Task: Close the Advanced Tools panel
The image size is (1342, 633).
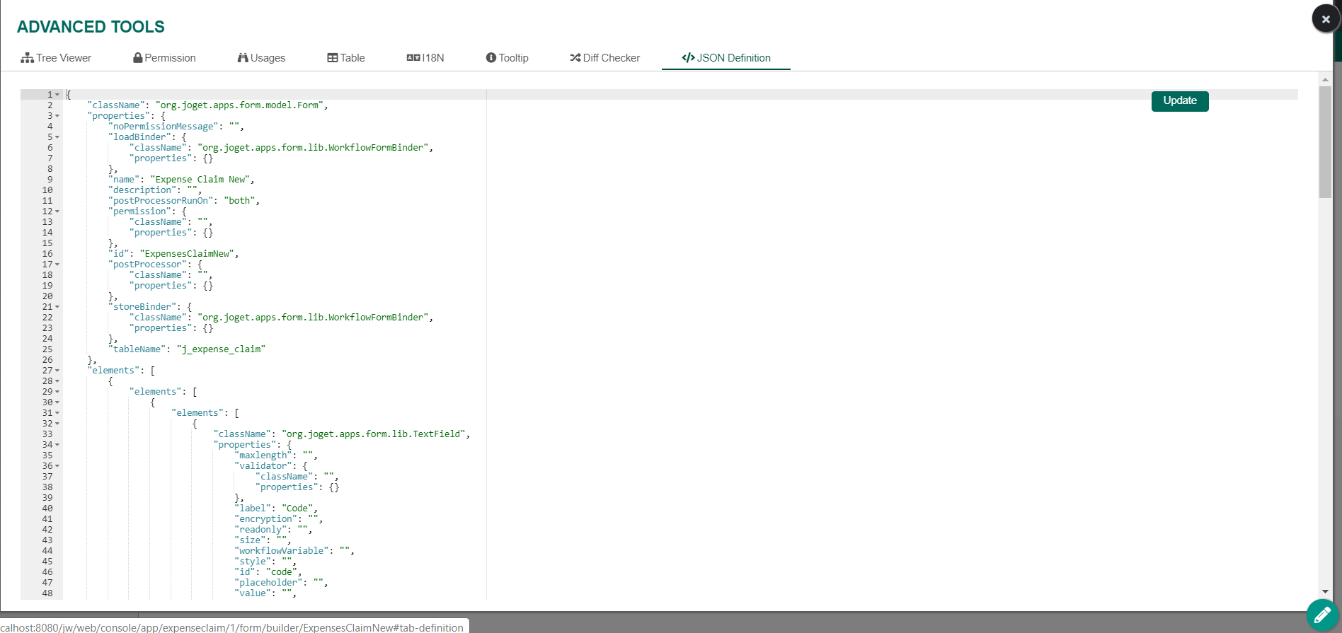Action: [x=1326, y=19]
